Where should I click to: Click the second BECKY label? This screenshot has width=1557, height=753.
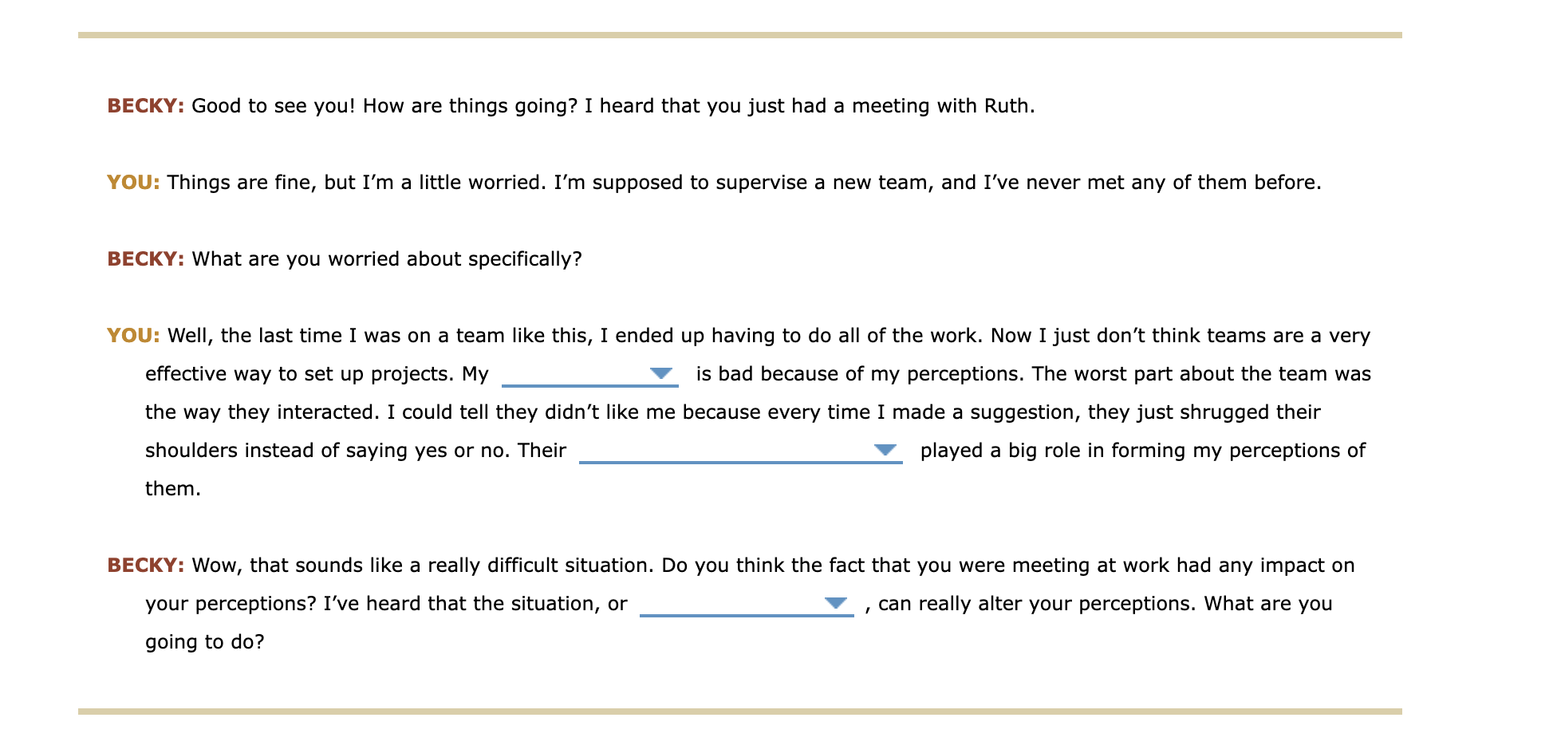point(145,258)
